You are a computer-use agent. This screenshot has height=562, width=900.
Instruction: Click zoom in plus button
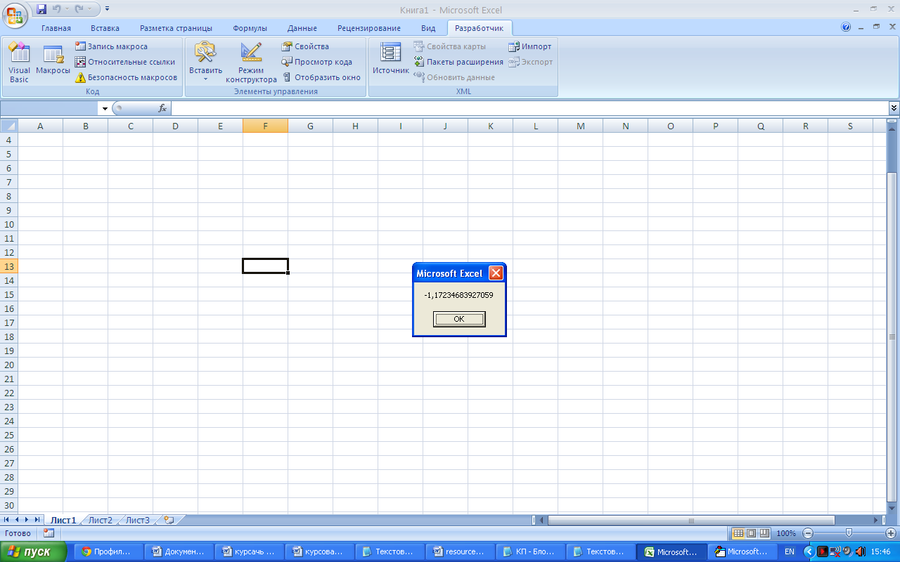click(891, 533)
